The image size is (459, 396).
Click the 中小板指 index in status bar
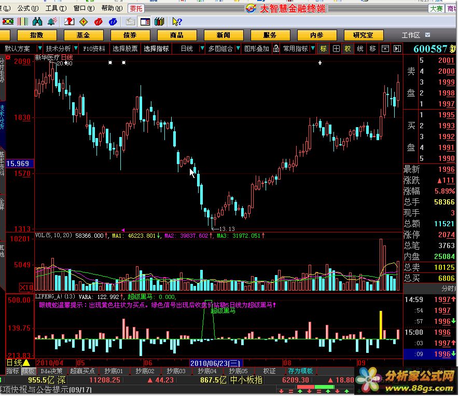click(246, 380)
